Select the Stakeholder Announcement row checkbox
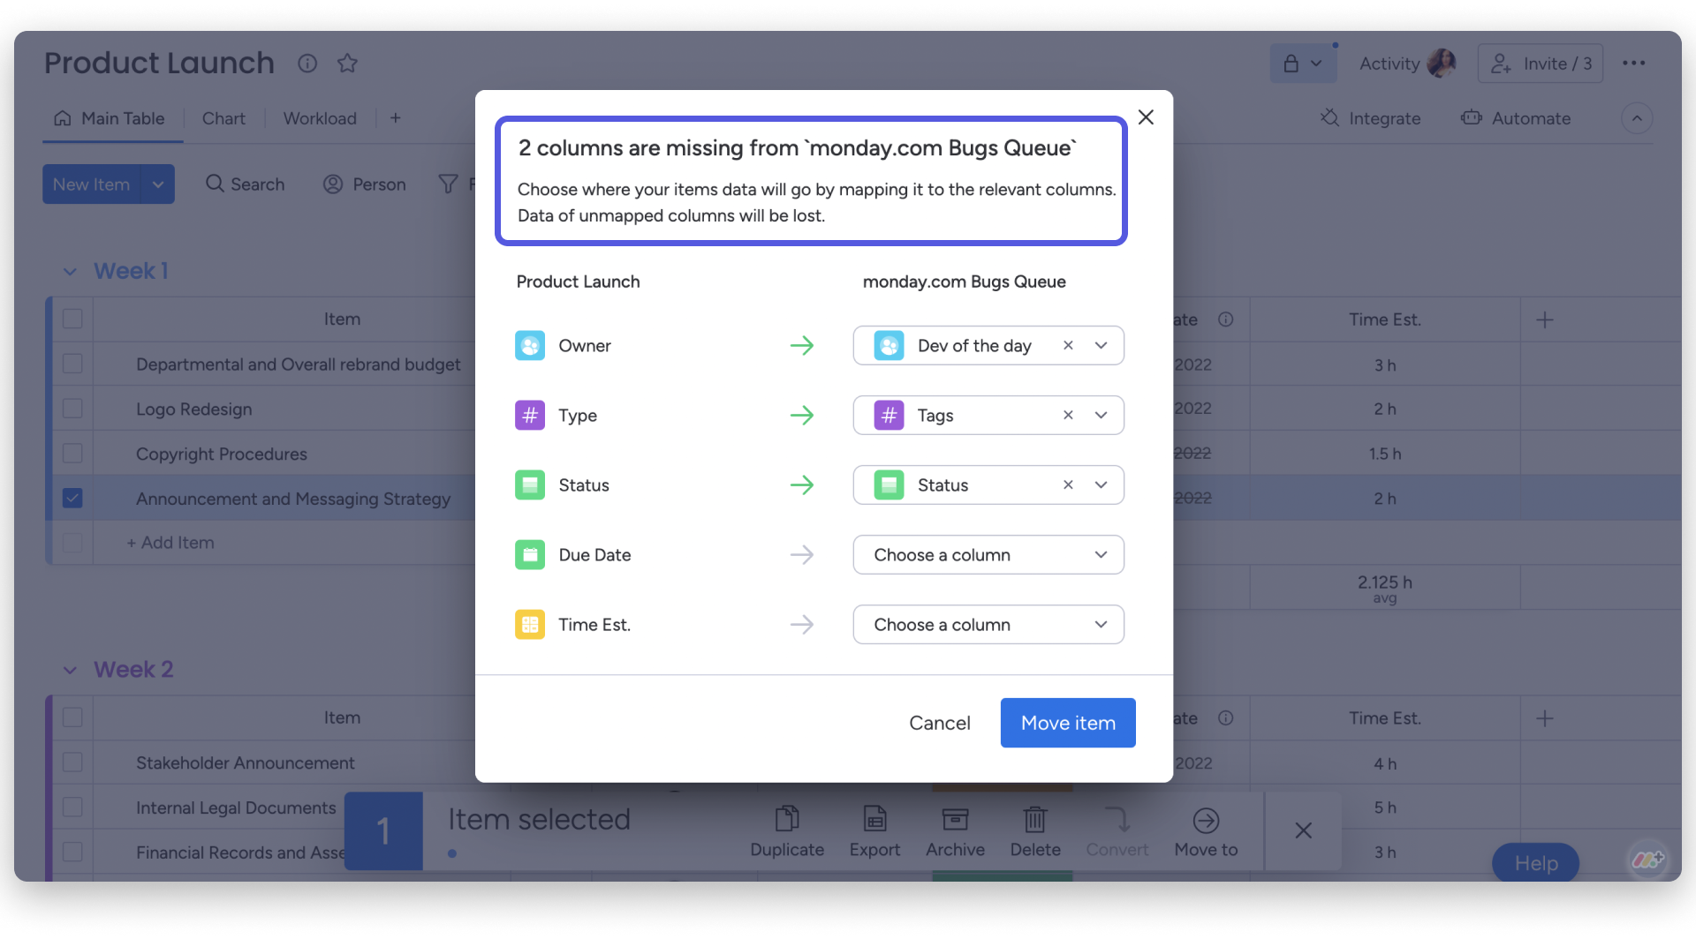Image resolution: width=1696 pixels, height=939 pixels. point(72,763)
